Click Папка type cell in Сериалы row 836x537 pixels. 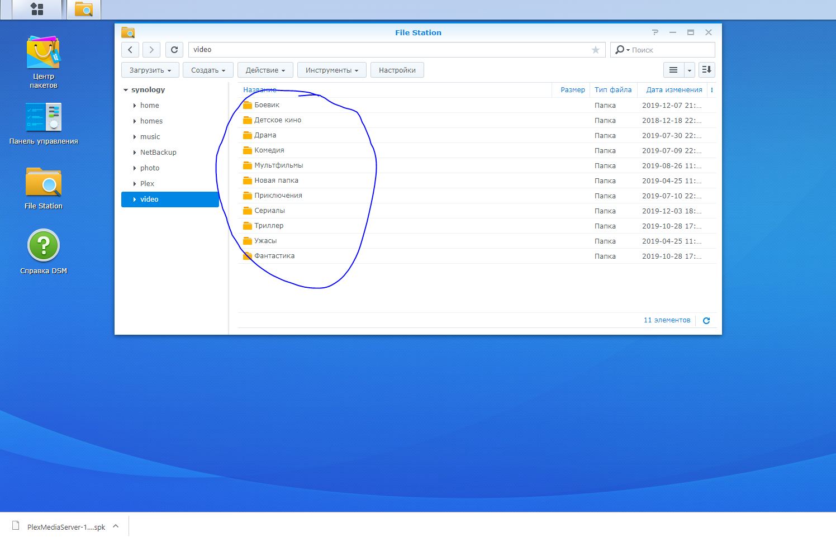(605, 211)
